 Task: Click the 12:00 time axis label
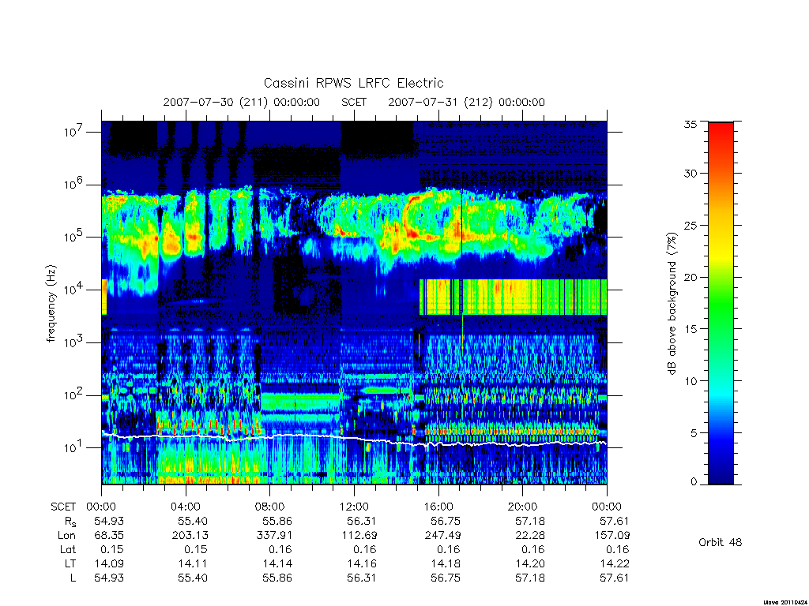coord(354,507)
